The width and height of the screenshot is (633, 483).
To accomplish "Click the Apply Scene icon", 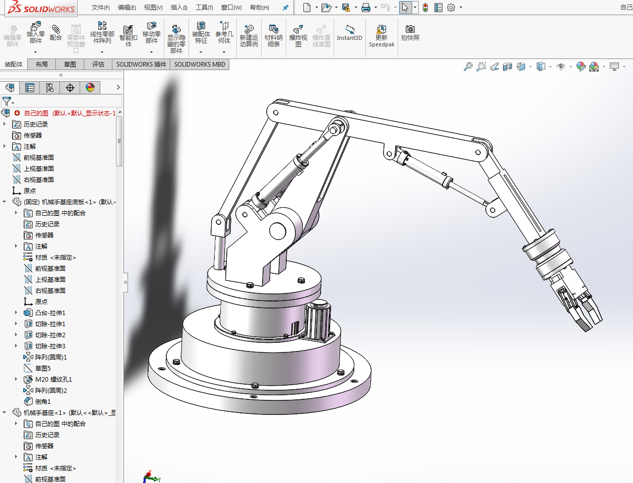I will [x=594, y=67].
